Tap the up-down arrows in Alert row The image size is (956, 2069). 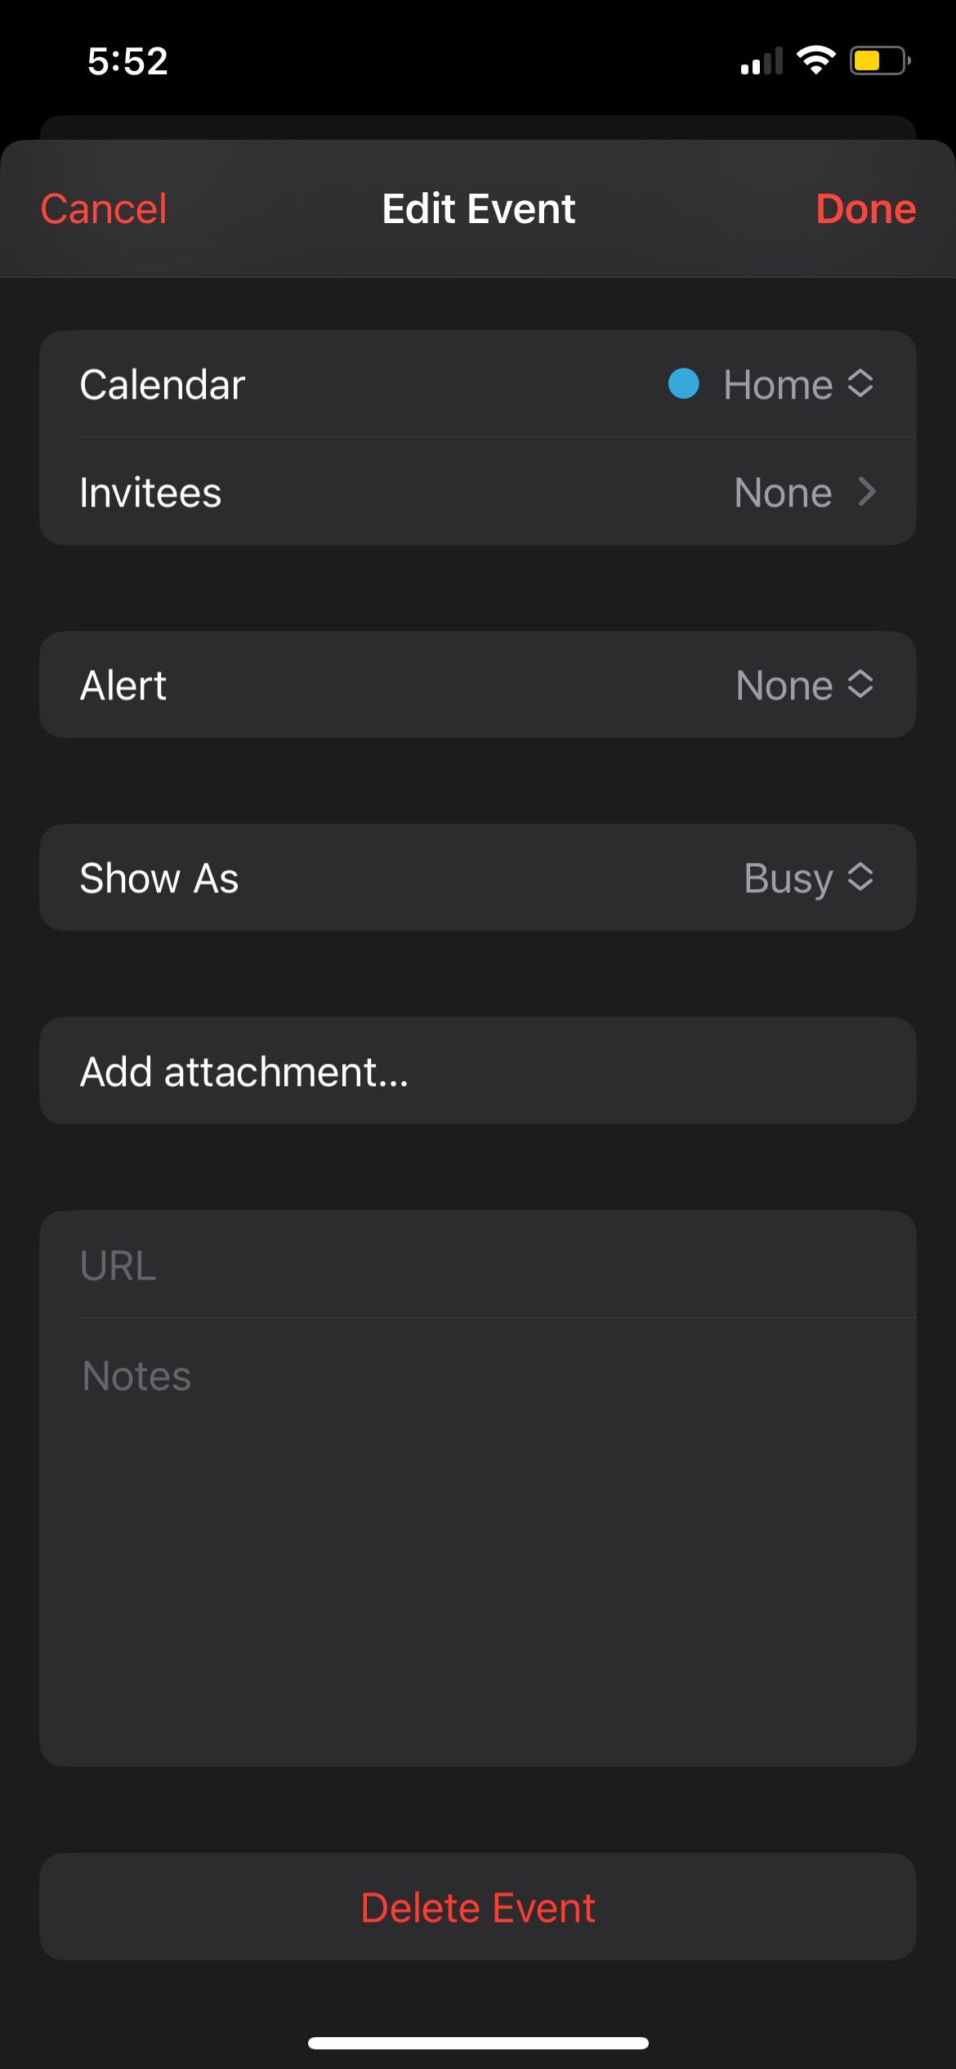coord(860,684)
